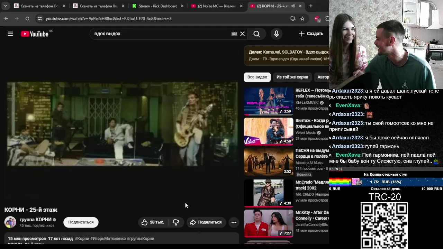The height and width of the screenshot is (249, 443).
Task: Open the Сердце в полёте video thumbnail
Action: [x=269, y=162]
